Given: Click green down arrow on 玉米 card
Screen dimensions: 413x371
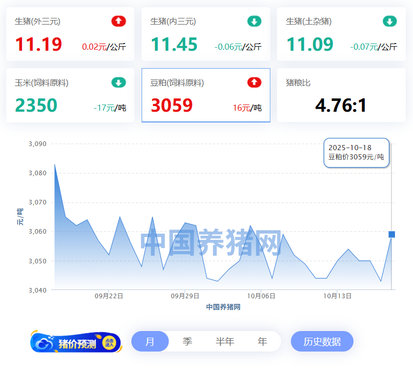Looking at the screenshot, I should point(119,83).
